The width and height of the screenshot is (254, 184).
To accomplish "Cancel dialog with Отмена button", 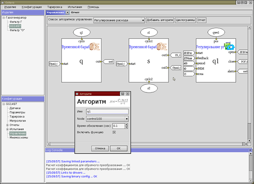I will [x=100, y=148].
